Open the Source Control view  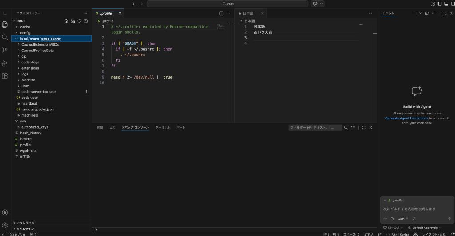point(5,50)
